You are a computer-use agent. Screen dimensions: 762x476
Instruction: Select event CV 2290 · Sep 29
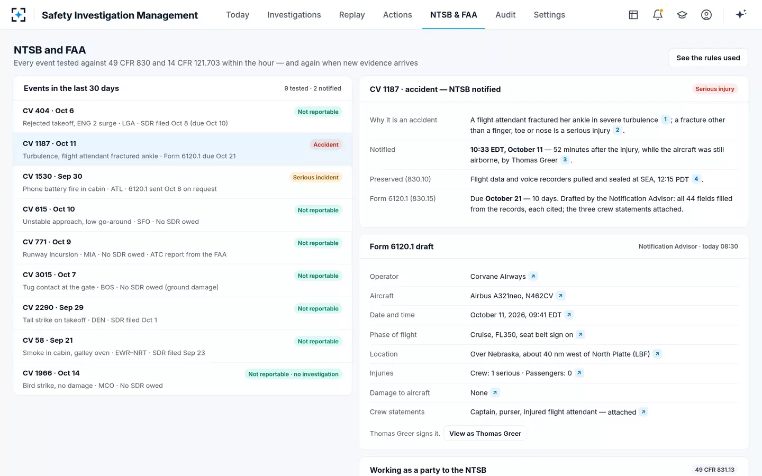pyautogui.click(x=183, y=314)
